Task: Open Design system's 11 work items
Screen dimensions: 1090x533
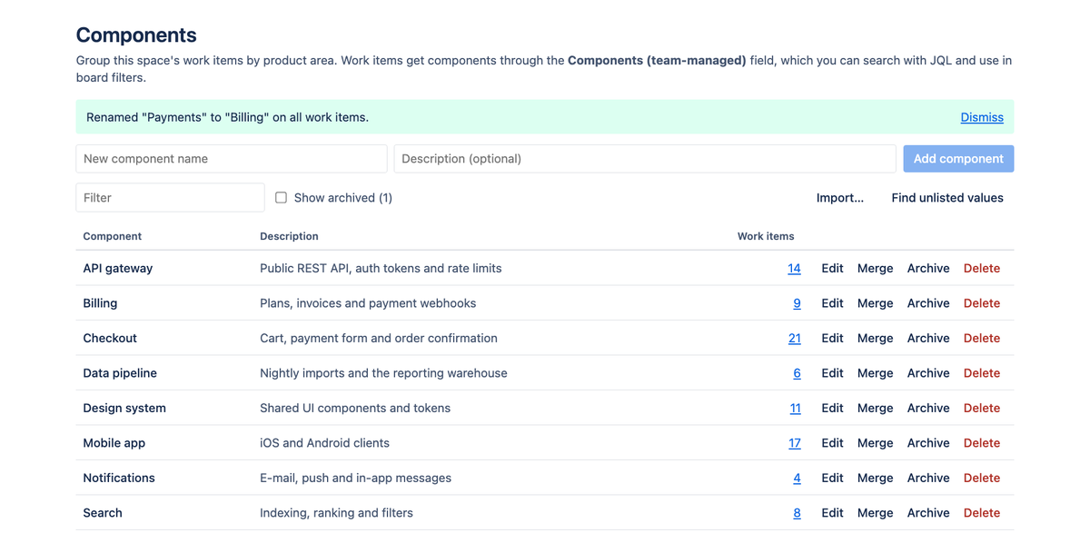Action: pos(795,408)
